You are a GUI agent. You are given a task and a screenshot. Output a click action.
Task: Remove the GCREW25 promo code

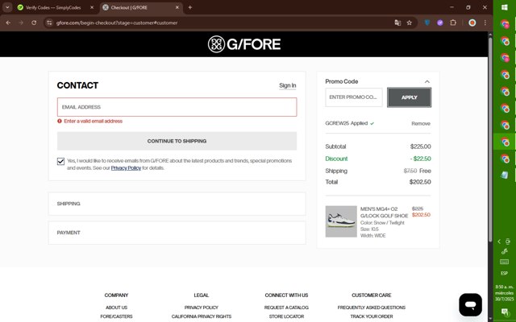(x=421, y=123)
